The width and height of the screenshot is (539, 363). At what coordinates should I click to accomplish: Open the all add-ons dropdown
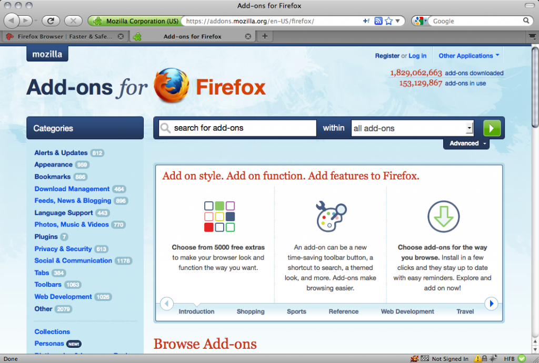[x=413, y=128]
